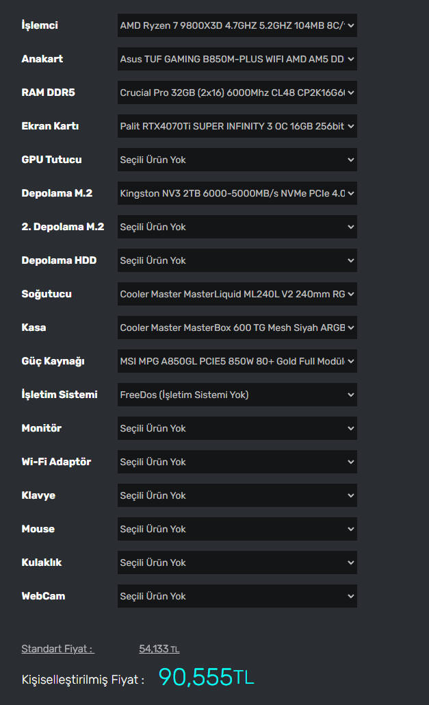Image resolution: width=429 pixels, height=705 pixels.
Task: Open the İşletim Sistemi FreeDos dropdown
Action: (237, 395)
